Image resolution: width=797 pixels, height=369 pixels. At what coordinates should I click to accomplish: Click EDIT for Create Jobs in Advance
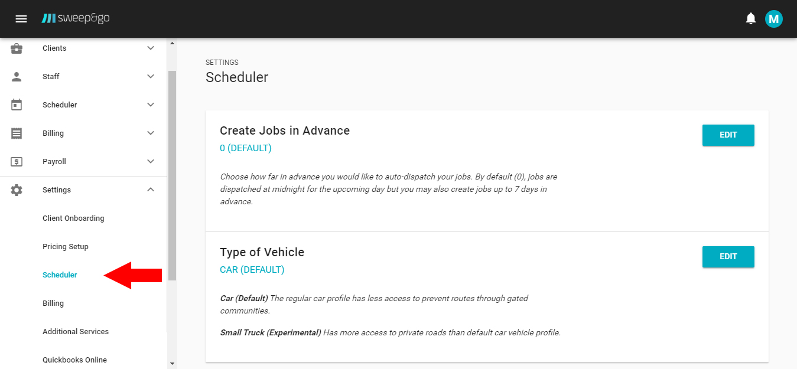pyautogui.click(x=728, y=135)
